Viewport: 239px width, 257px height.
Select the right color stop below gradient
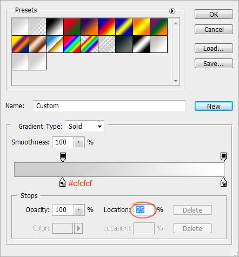(x=223, y=182)
